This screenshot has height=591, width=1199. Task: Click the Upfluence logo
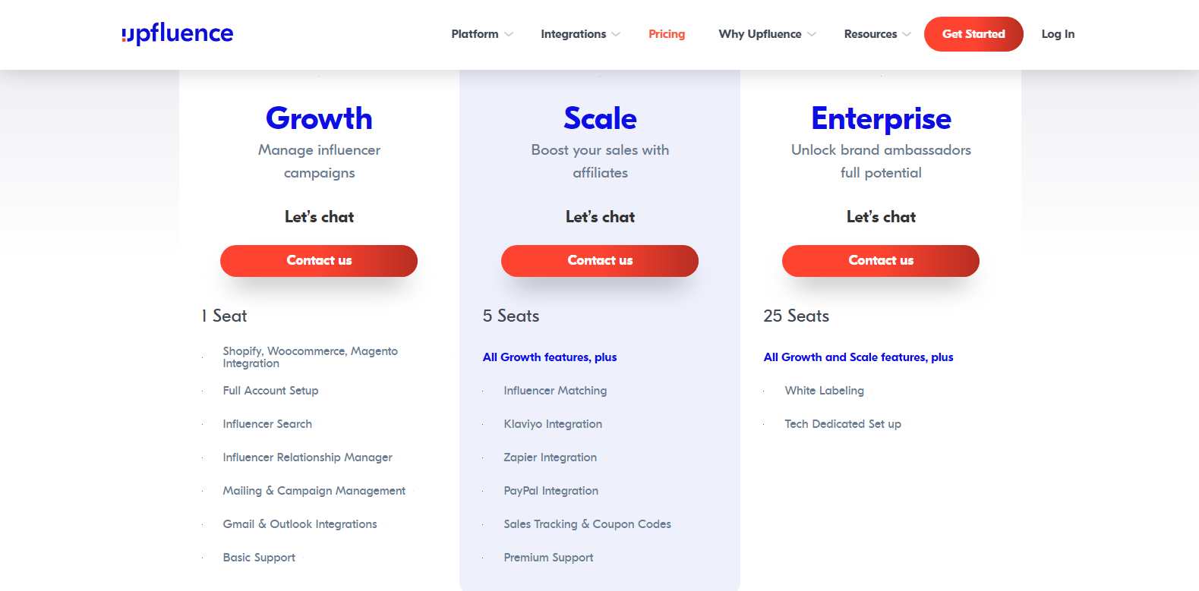[x=176, y=33]
